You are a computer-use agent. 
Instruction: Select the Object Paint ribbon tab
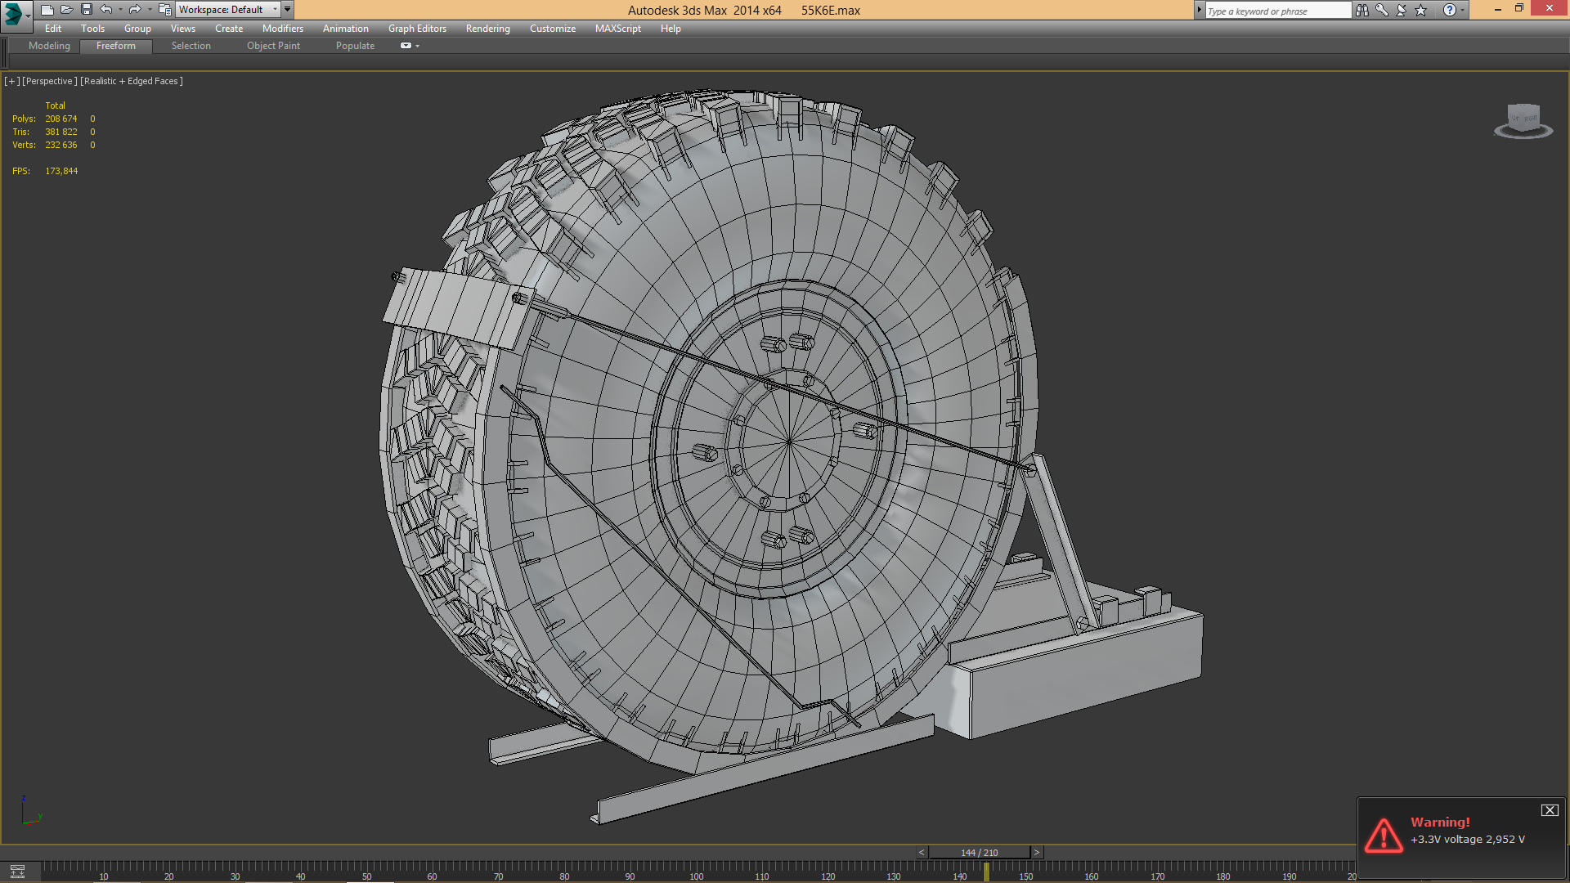point(273,46)
